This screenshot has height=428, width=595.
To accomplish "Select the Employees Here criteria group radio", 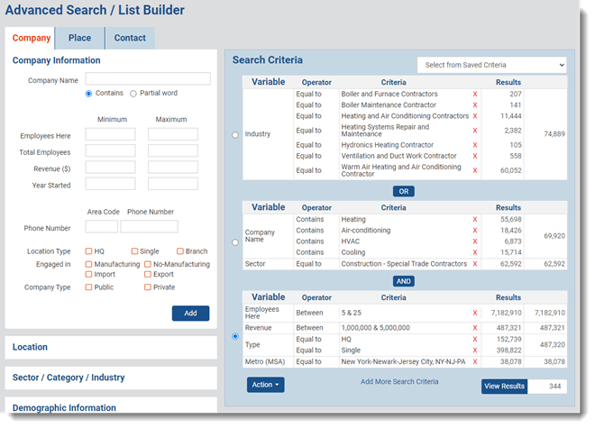I will point(235,336).
